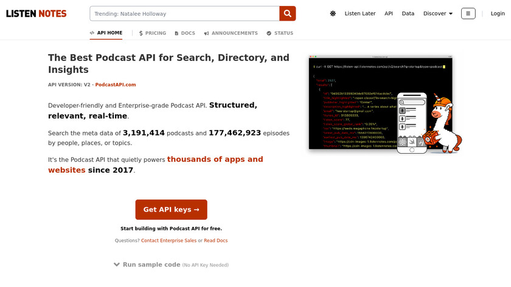
Task: Click the Listen Notes logo
Action: (x=36, y=13)
